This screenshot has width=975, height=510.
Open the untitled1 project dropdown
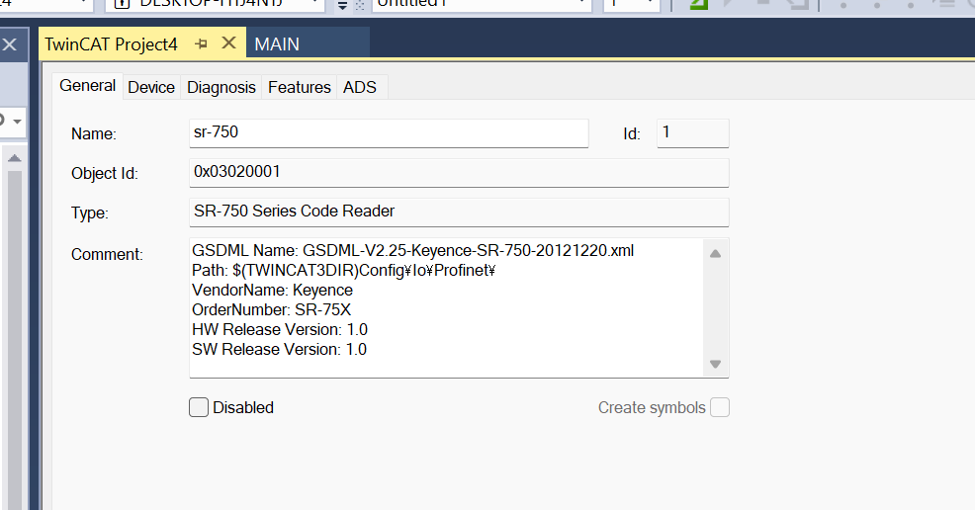pyautogui.click(x=581, y=3)
